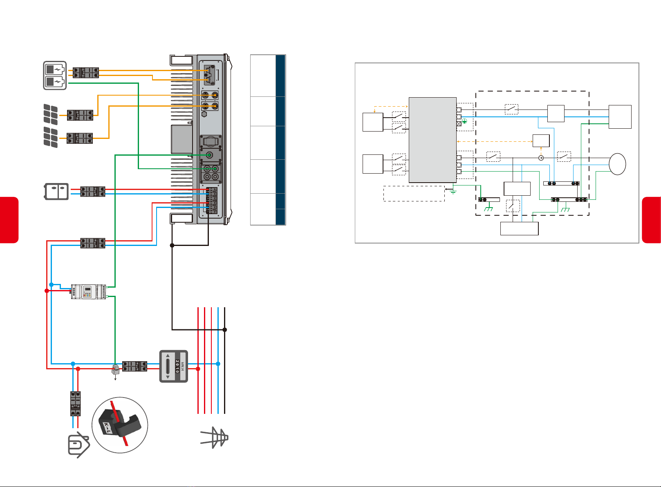Select the breaker left of the kWh meter
Screen dimensions: 661x487
[134, 366]
